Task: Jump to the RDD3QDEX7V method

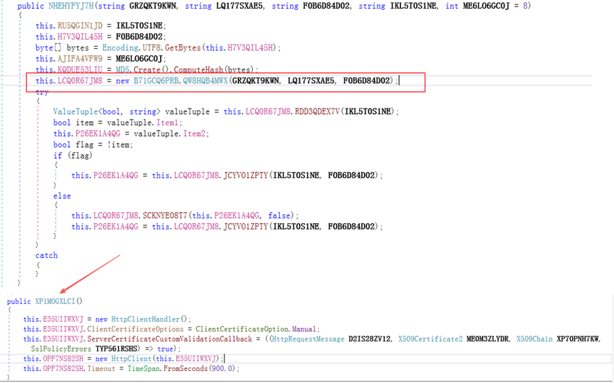Action: click(x=317, y=111)
